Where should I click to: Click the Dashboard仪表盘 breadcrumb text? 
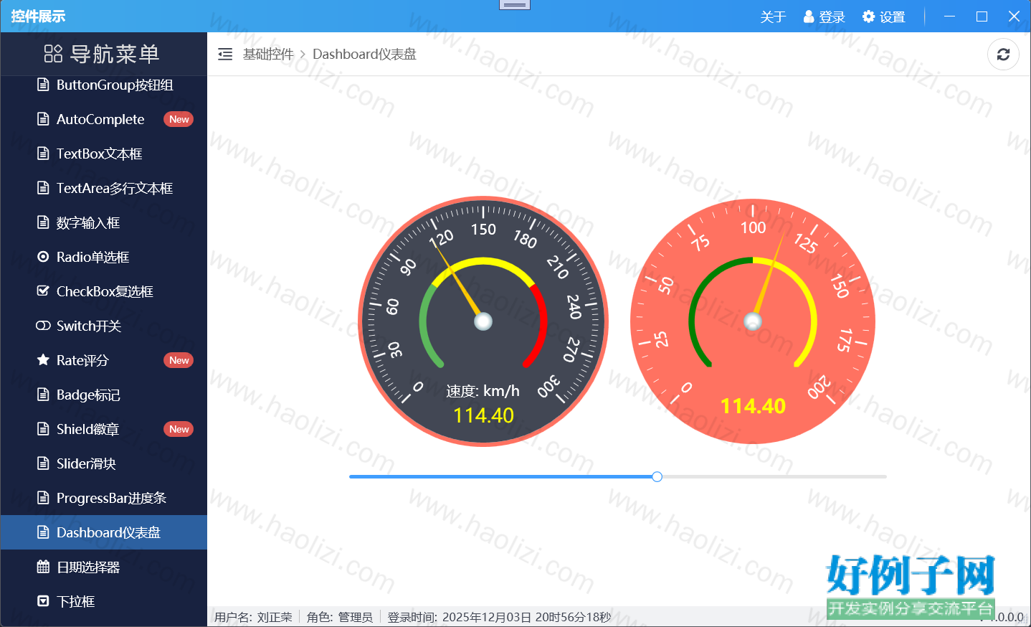(x=364, y=55)
